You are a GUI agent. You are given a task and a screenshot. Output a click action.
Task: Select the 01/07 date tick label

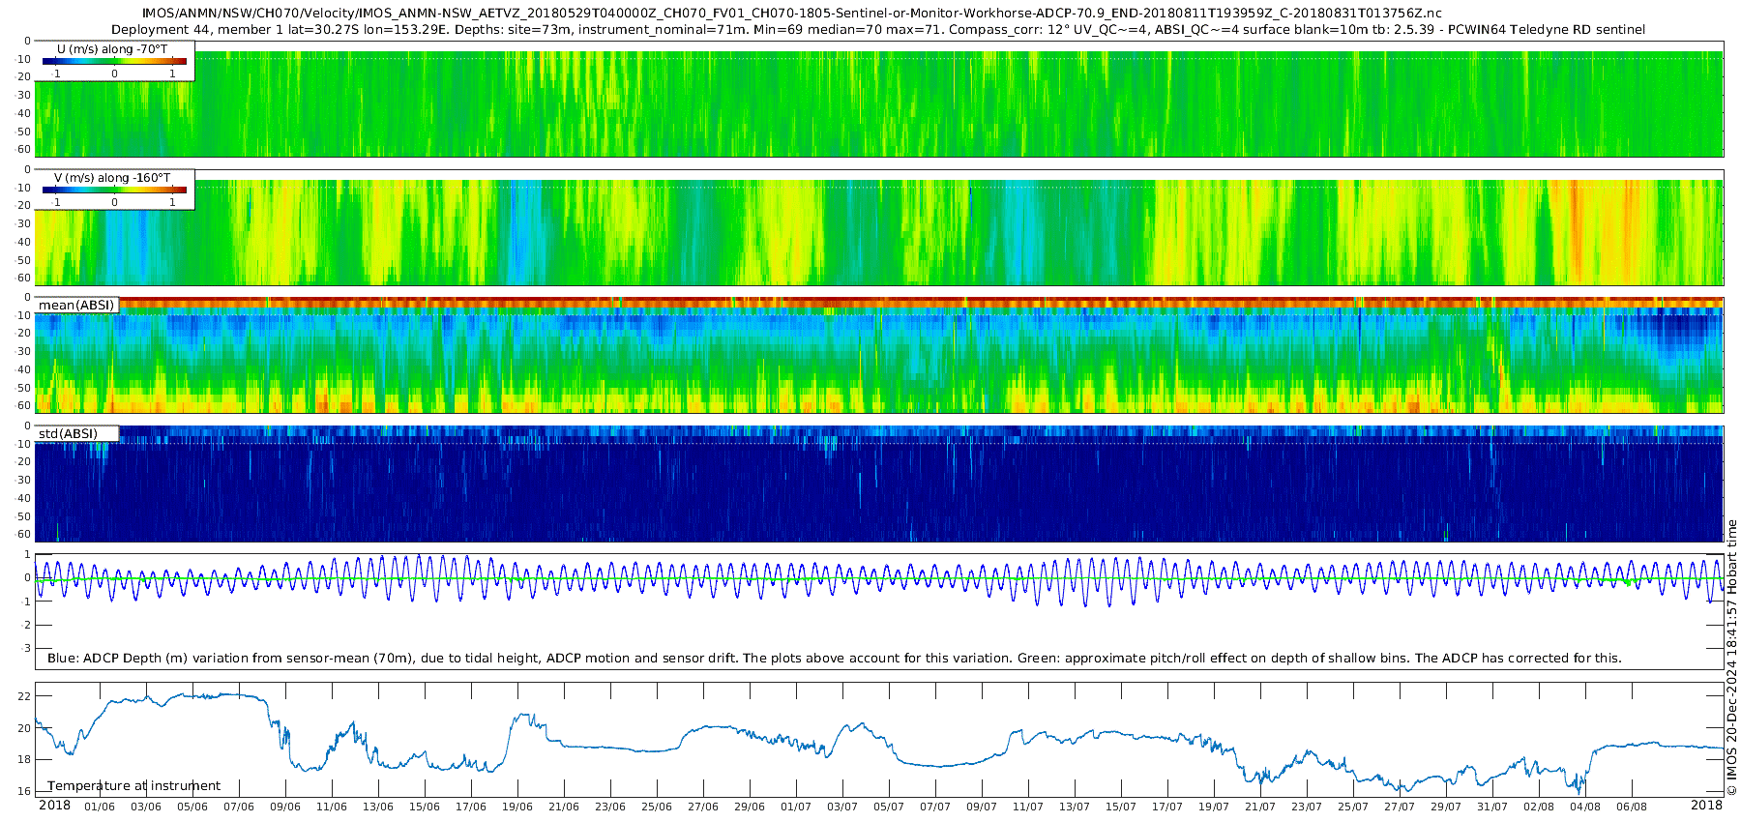[796, 807]
